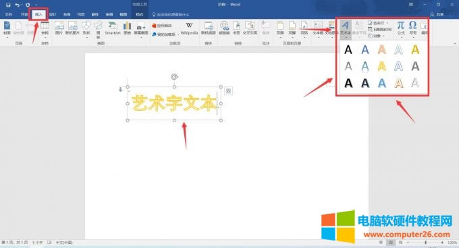Screen dimensions: 459x248
Task: Click the hyperlink globe icon
Action: tap(224, 28)
